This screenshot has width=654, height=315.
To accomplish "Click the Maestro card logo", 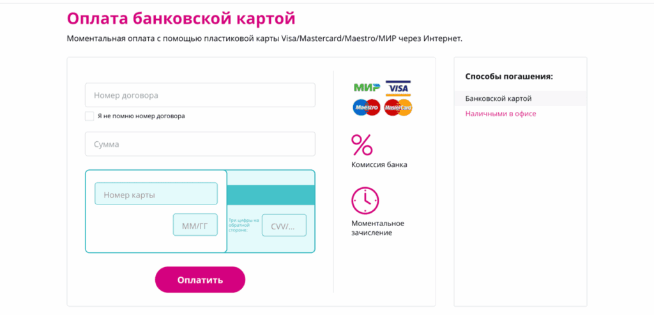I will tap(367, 107).
